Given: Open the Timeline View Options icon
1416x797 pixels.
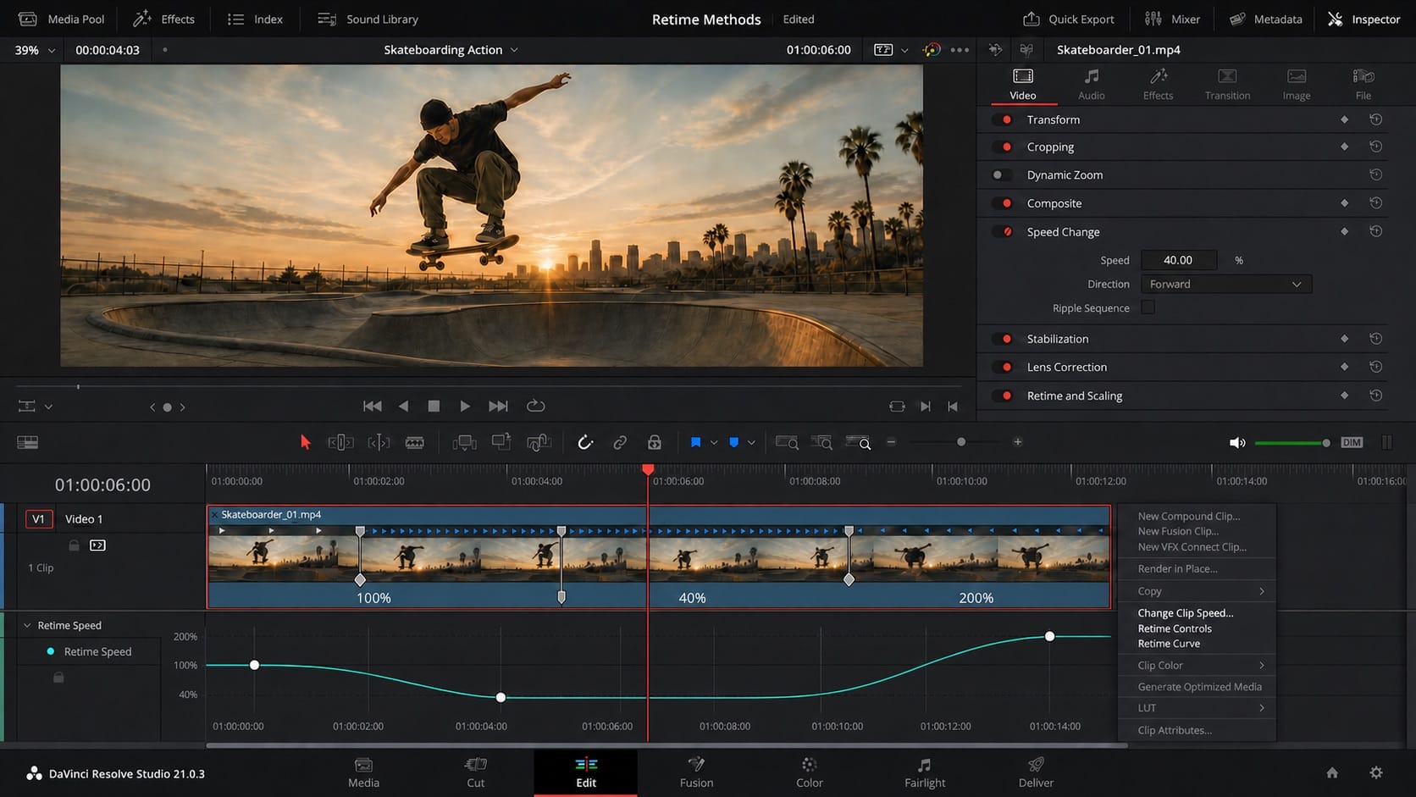Looking at the screenshot, I should [27, 442].
